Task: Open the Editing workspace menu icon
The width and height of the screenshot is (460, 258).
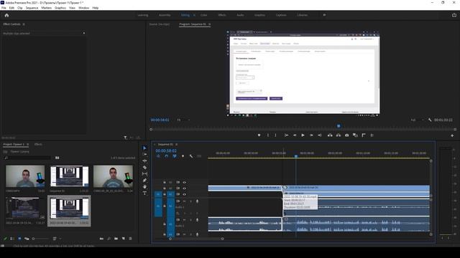Action: coord(194,15)
